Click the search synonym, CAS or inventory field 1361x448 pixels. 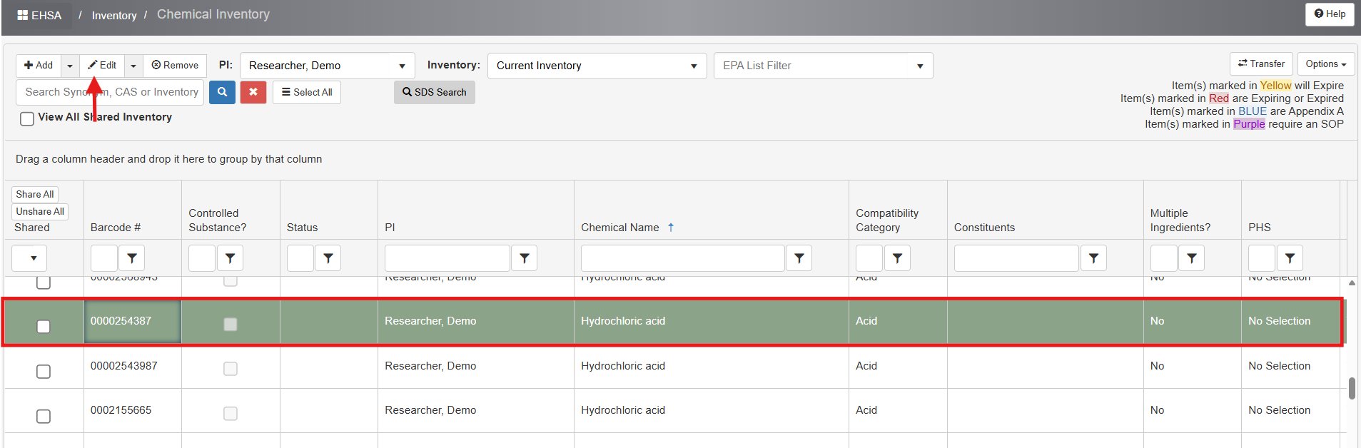110,92
